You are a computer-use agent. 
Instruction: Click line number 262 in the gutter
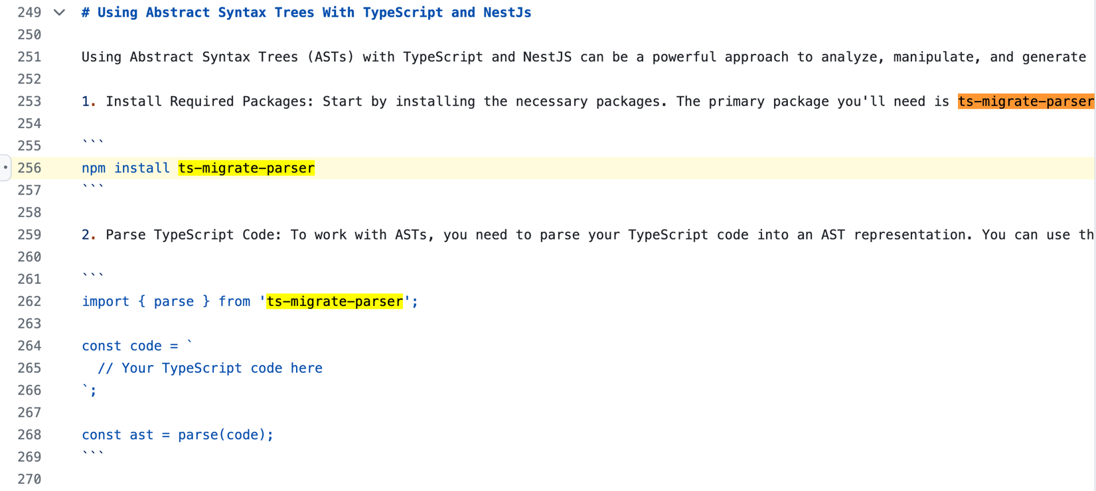29,301
